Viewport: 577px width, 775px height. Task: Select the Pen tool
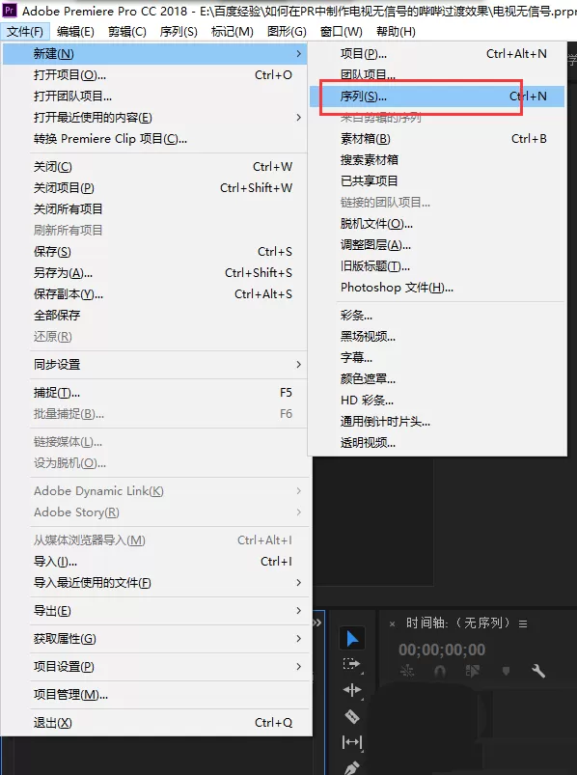[352, 767]
